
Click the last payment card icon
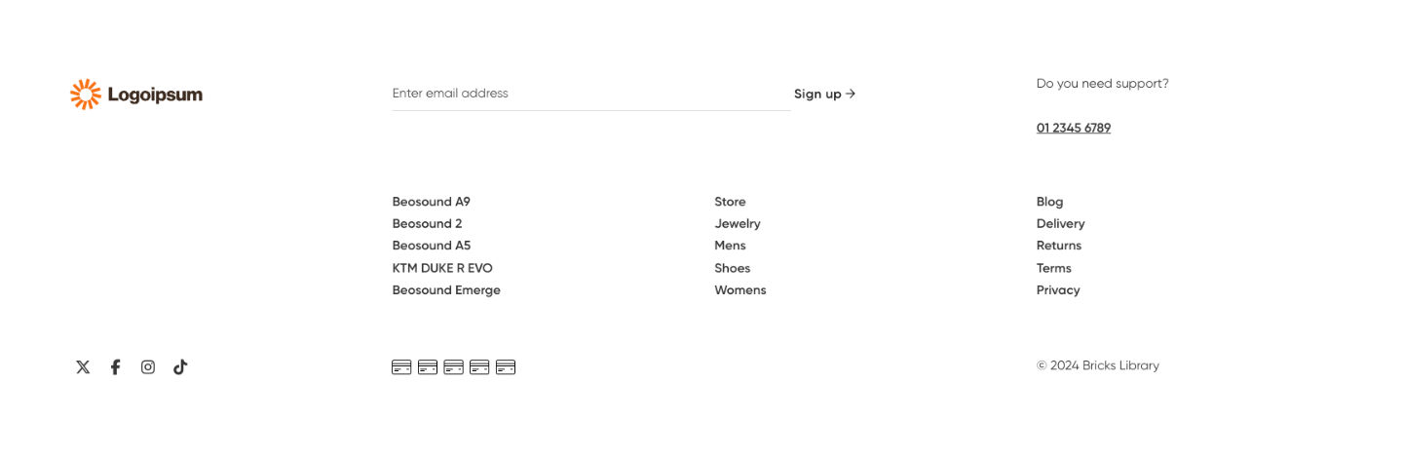click(506, 367)
